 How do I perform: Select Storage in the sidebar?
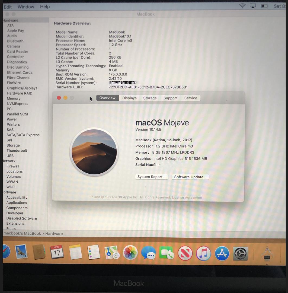pyautogui.click(x=13, y=145)
